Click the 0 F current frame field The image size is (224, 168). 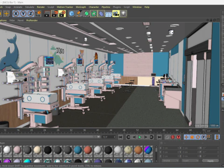[213, 131]
